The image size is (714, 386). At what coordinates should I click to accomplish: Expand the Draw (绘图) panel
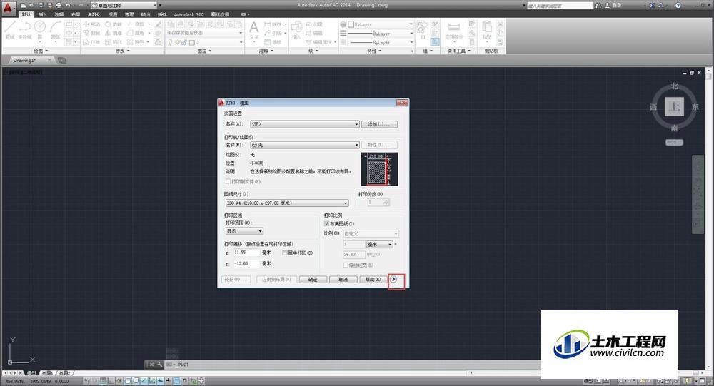(x=40, y=51)
